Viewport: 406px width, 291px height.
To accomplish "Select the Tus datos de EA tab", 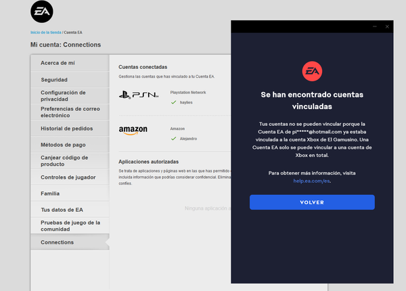I will pos(62,210).
